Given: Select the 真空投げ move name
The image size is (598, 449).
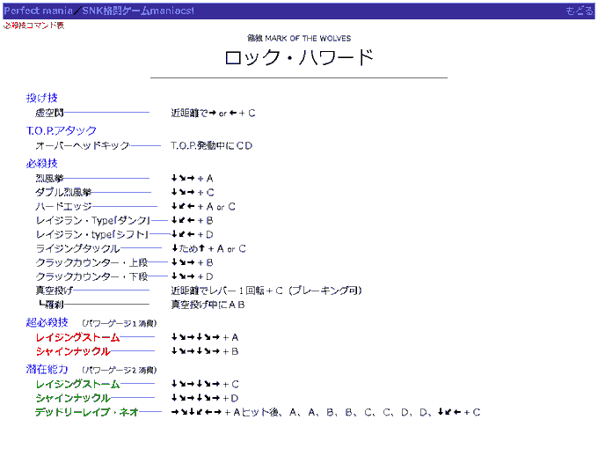Looking at the screenshot, I should pos(55,291).
